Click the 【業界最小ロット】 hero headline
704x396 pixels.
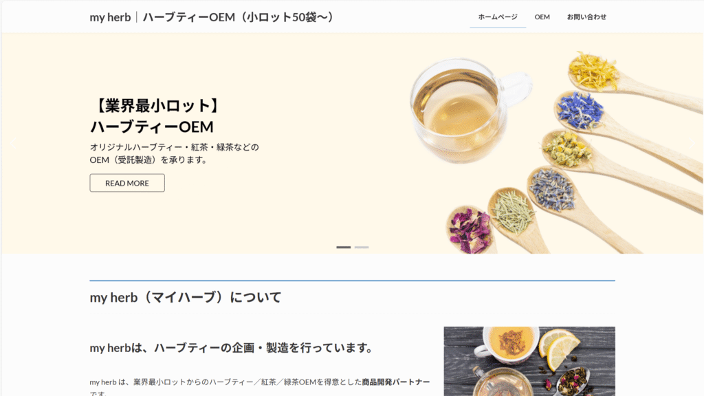pyautogui.click(x=156, y=106)
